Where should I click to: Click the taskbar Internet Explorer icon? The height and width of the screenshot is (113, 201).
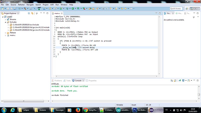click(13, 110)
